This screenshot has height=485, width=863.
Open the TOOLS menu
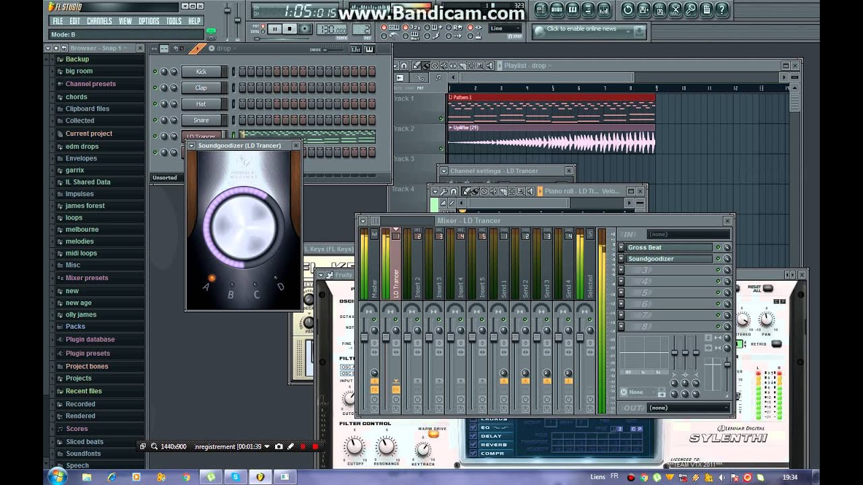174,21
